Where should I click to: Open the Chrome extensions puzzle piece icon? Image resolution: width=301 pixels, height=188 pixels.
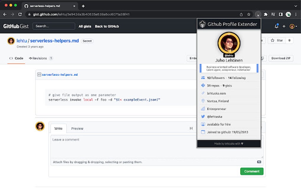pyautogui.click(x=265, y=14)
